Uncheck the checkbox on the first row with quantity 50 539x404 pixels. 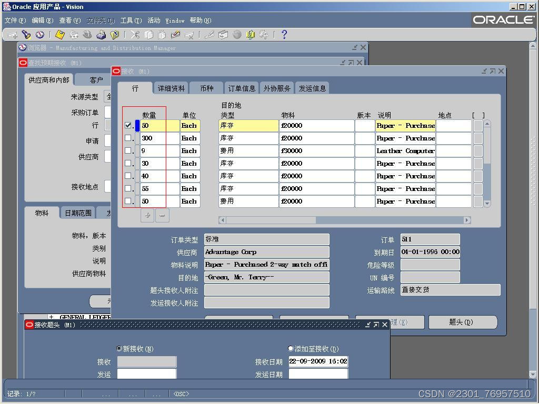128,125
